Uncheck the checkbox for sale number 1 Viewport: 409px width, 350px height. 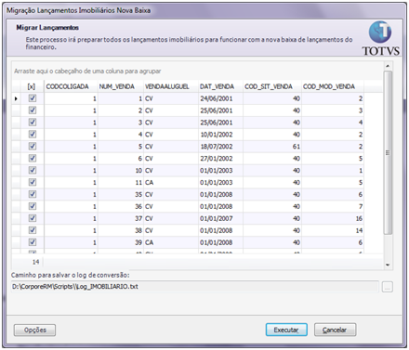[x=33, y=98]
